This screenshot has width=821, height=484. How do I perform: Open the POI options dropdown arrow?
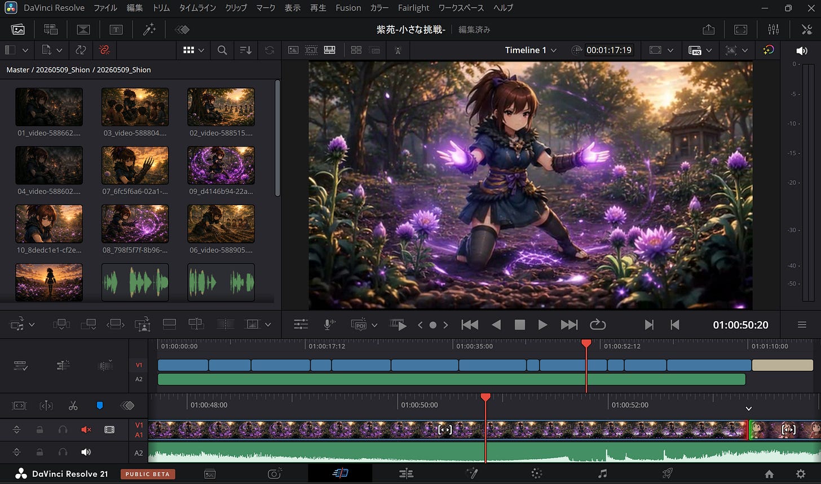click(374, 325)
